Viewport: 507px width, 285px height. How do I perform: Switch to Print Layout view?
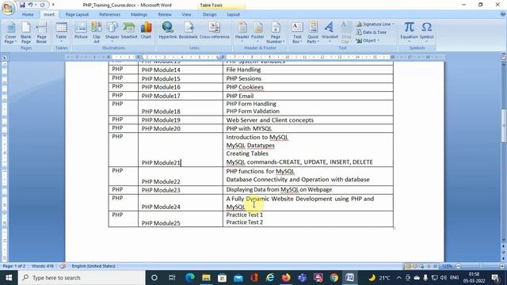pos(408,266)
